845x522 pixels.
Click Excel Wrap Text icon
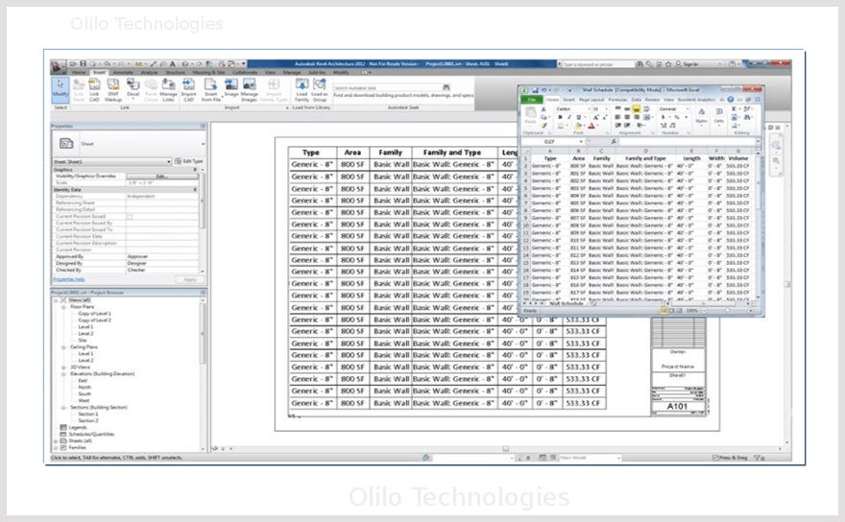[646, 108]
